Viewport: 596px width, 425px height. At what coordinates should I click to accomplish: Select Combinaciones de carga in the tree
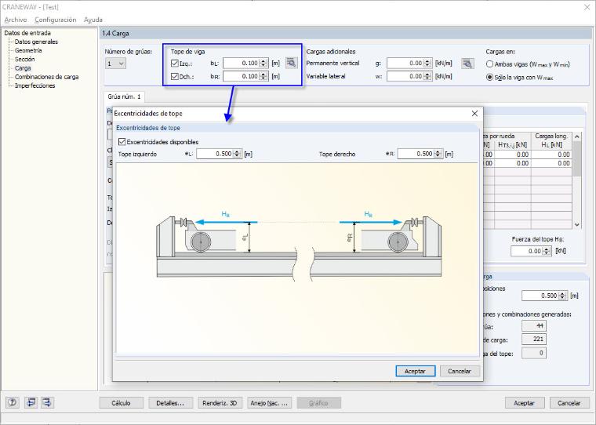pyautogui.click(x=46, y=77)
